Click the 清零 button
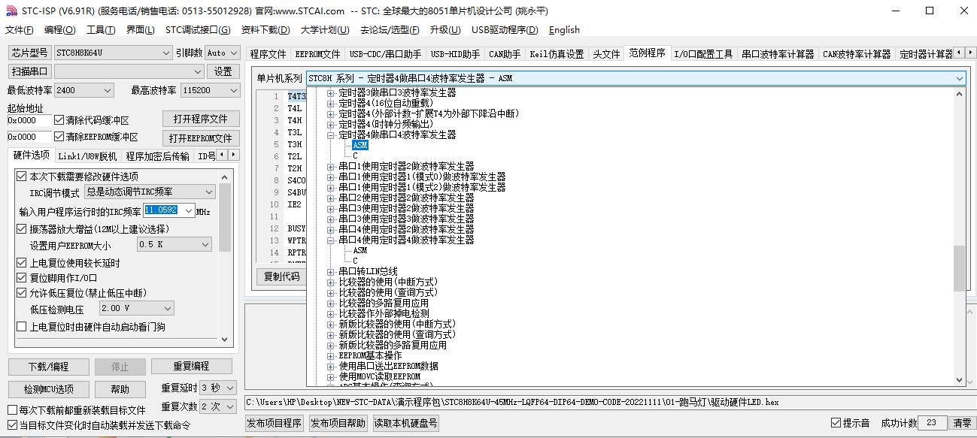977x438 pixels. pyautogui.click(x=961, y=423)
